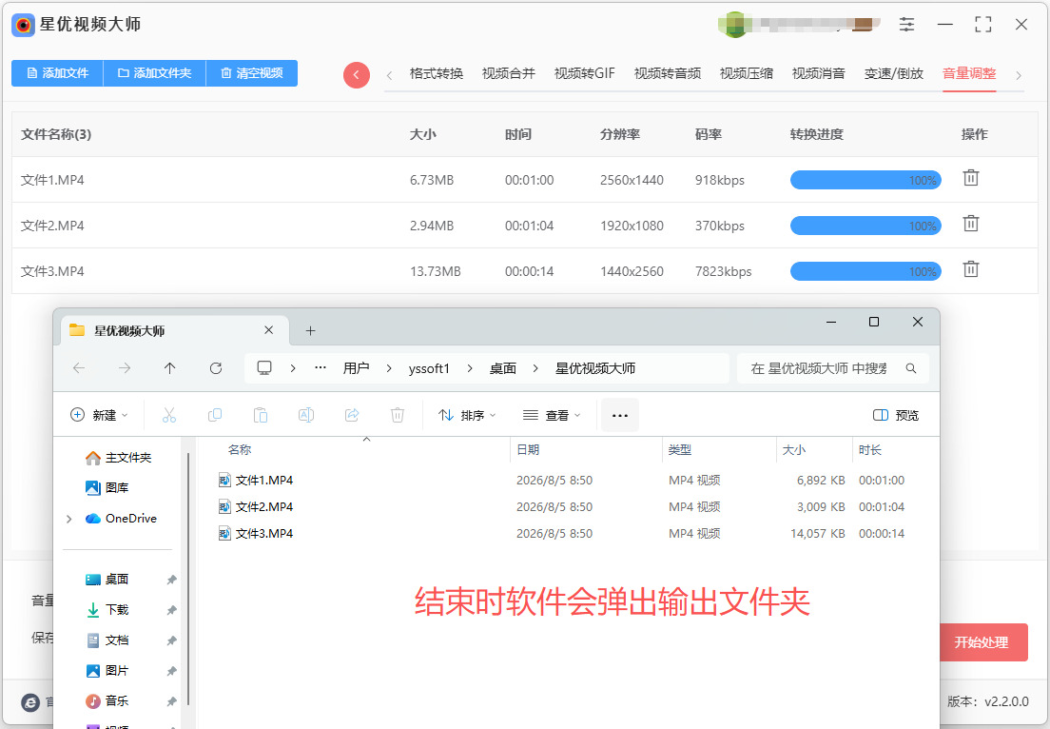The image size is (1050, 729).
Task: Open 图库 in Explorer sidebar
Action: click(x=107, y=488)
